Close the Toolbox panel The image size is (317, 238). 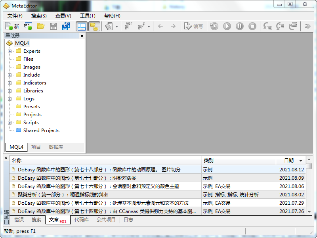[x=6, y=157]
